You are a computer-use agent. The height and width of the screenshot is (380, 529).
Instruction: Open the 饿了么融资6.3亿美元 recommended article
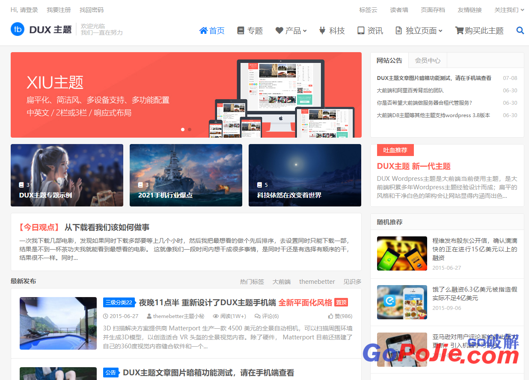475,294
